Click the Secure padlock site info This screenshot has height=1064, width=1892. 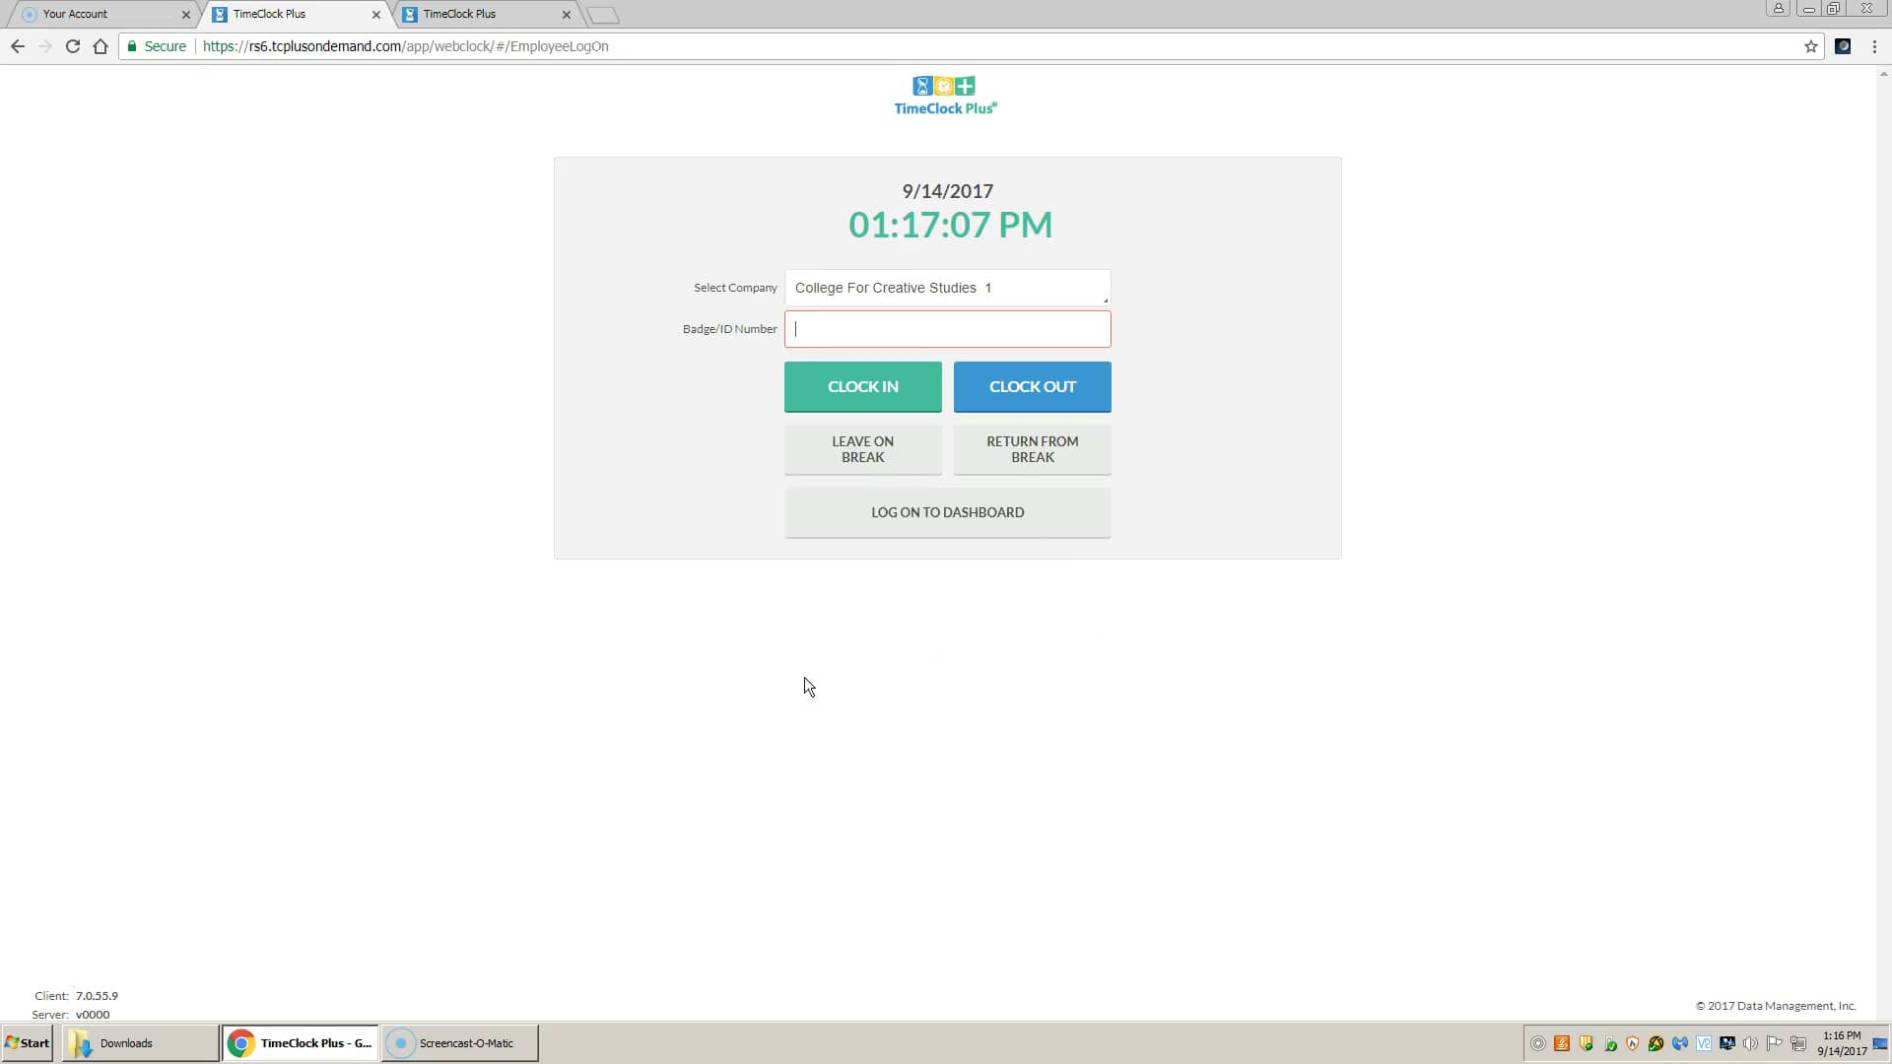pyautogui.click(x=157, y=46)
